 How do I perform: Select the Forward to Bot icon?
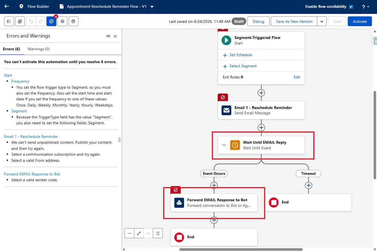coord(179,203)
